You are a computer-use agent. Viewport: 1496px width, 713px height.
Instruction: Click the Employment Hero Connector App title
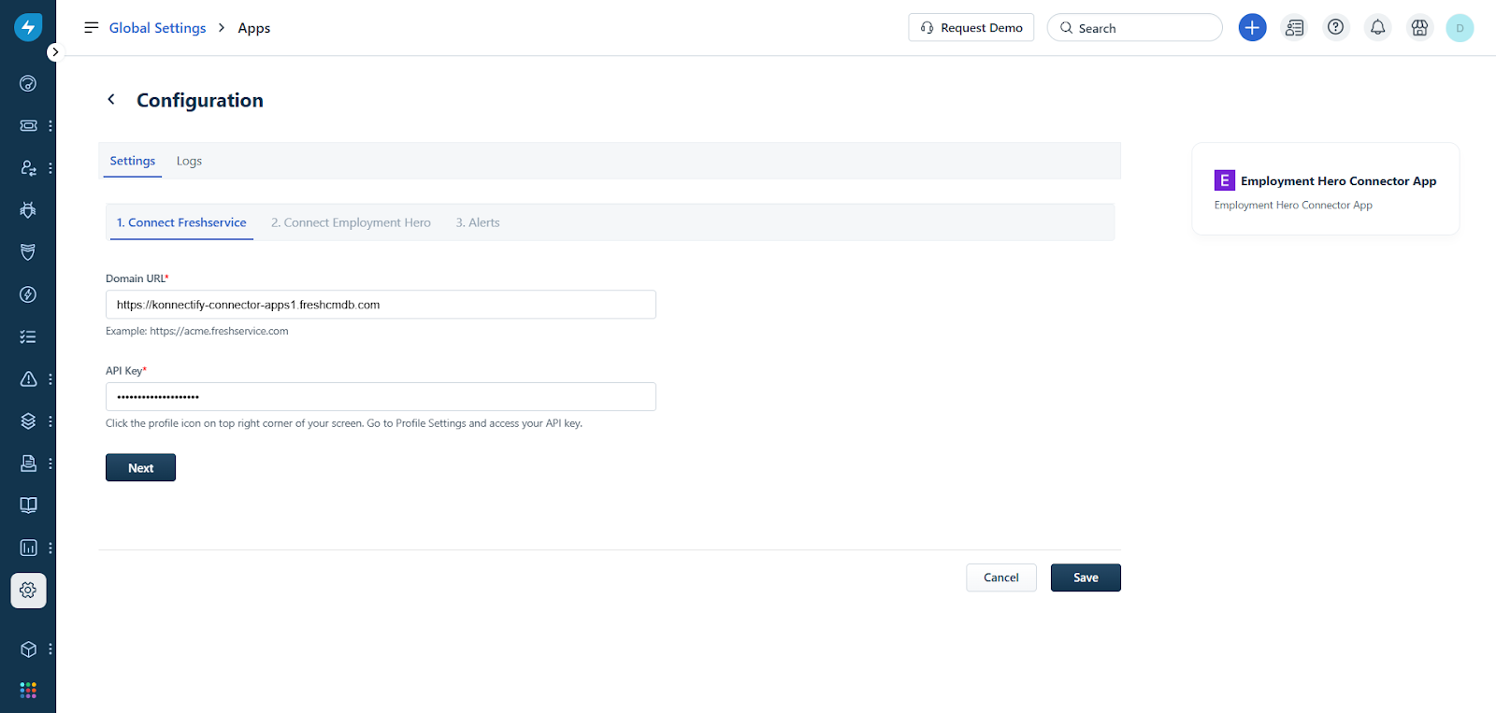(x=1338, y=181)
